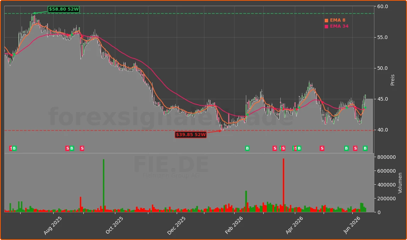Click the Feb 2026 date axis label
This screenshot has height=240, width=407.
click(234, 225)
